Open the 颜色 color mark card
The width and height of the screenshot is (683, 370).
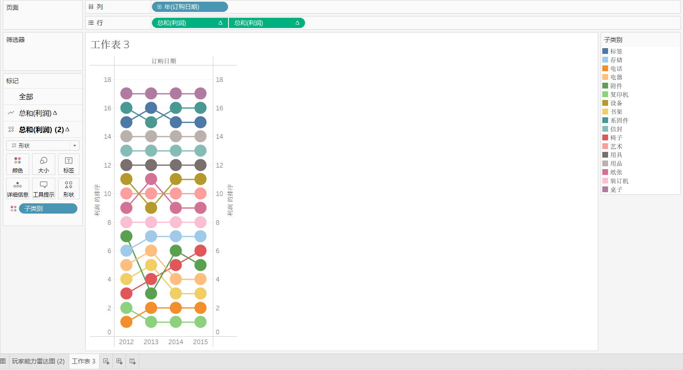tap(18, 164)
